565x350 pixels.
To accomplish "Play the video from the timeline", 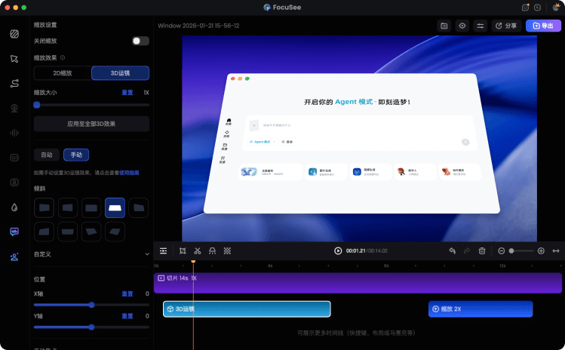I will (338, 251).
